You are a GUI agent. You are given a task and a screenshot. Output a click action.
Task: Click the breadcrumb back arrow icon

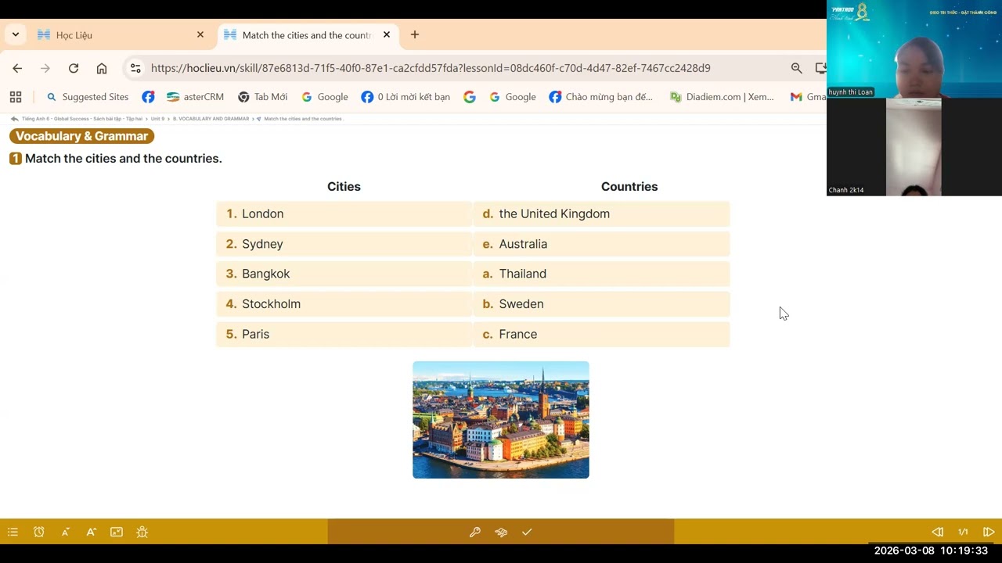14,119
